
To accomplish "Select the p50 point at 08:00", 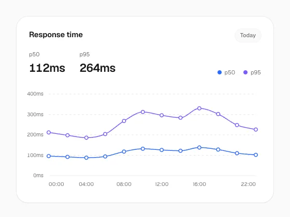I will (124, 152).
